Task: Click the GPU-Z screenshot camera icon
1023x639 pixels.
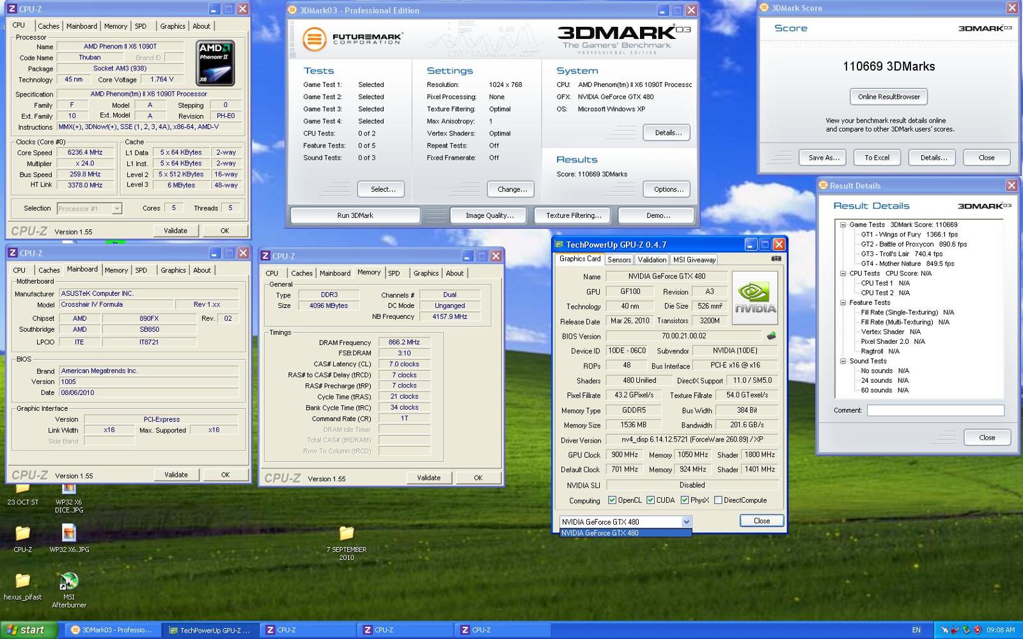Action: [x=776, y=259]
